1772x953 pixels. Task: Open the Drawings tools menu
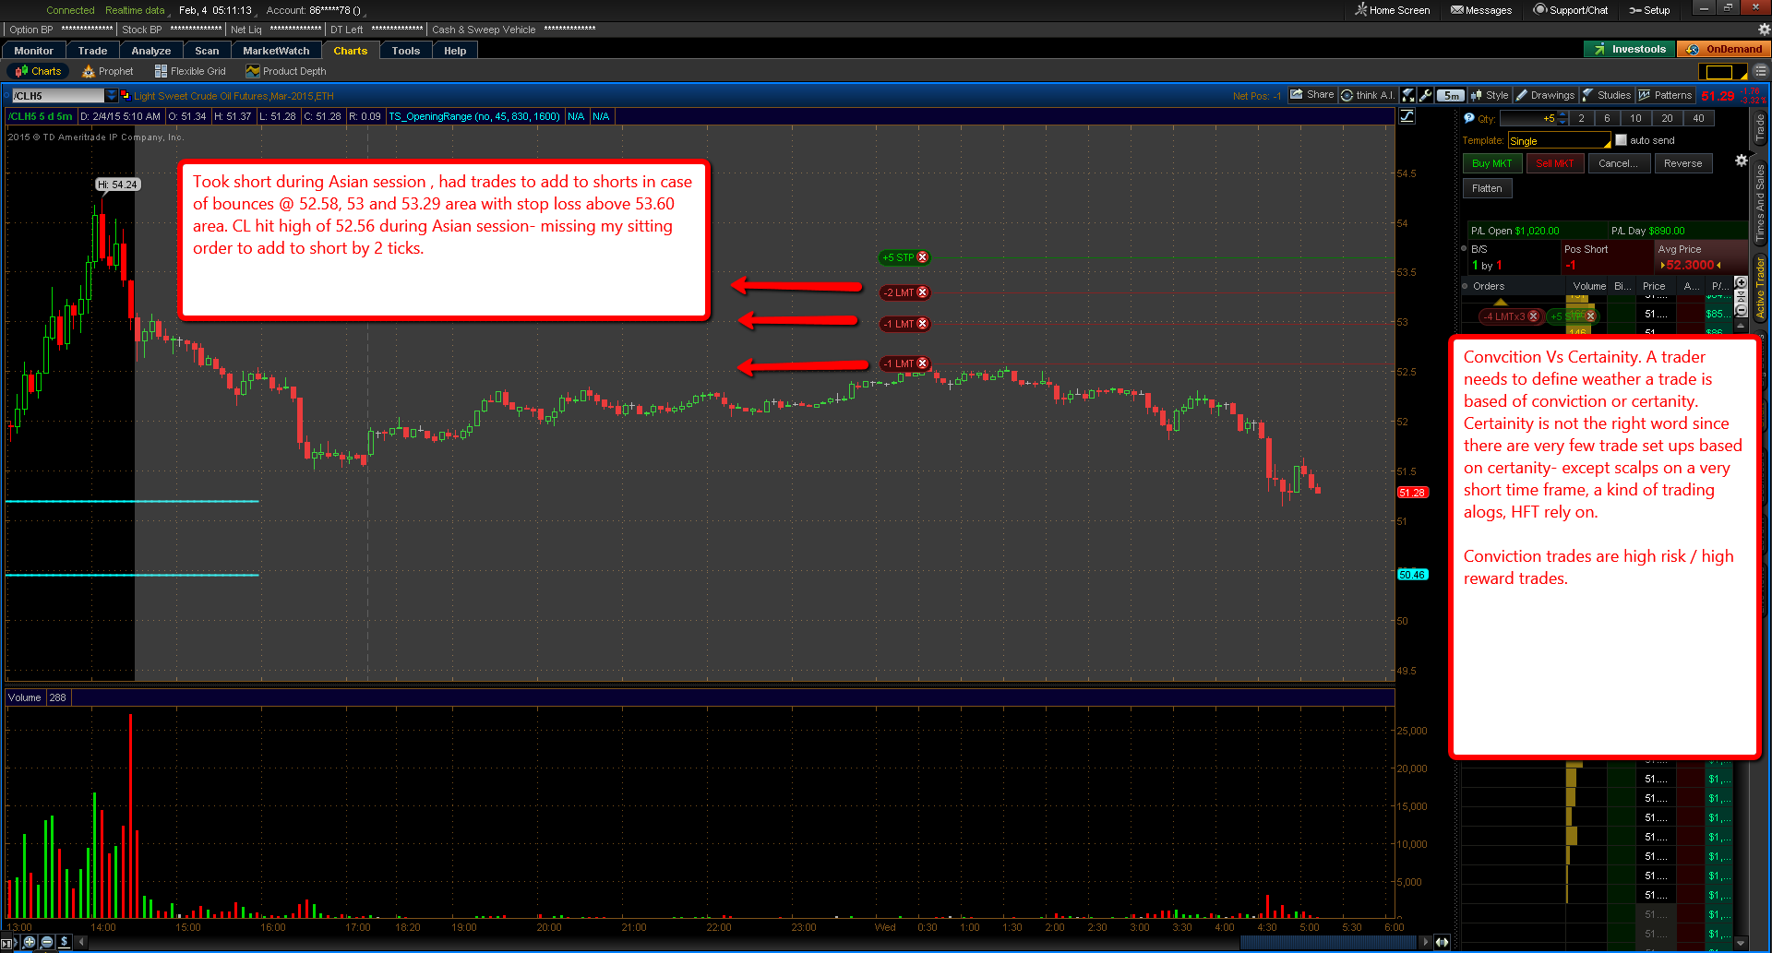(1546, 95)
